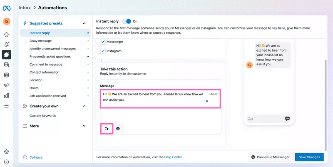Click the AI sparkle suggestions icon below message
The width and height of the screenshot is (333, 167).
coord(107,129)
